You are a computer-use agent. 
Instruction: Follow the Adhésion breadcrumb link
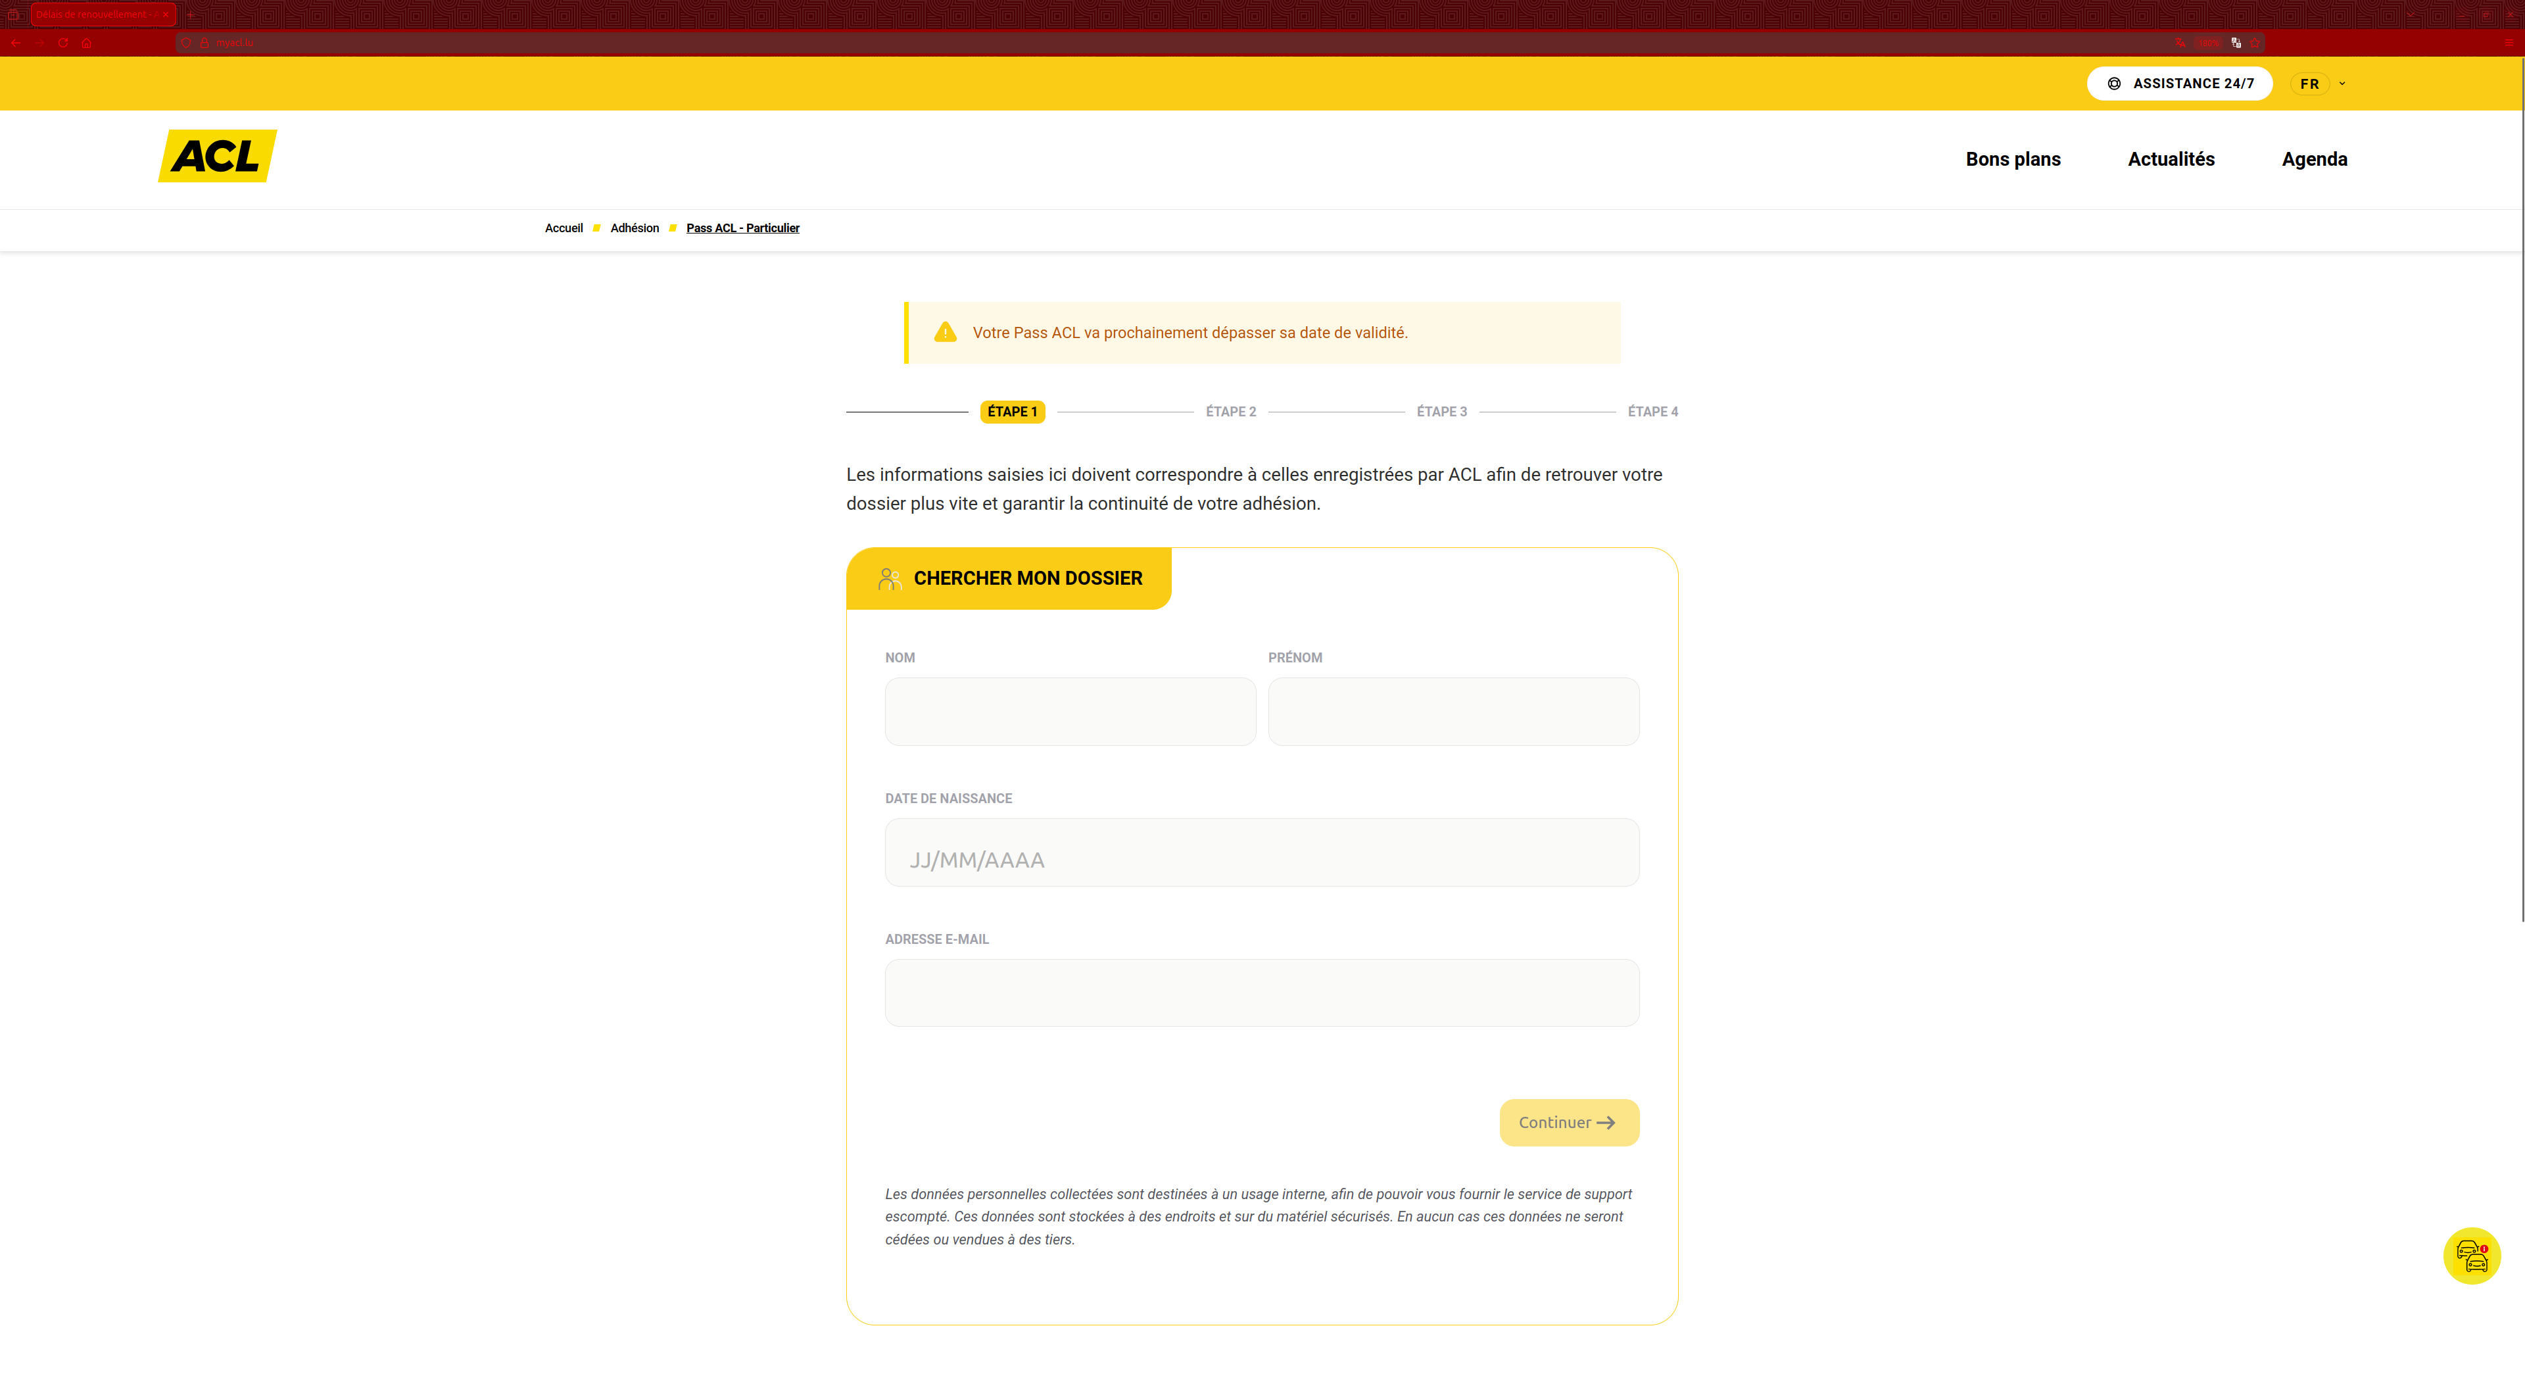(x=634, y=228)
